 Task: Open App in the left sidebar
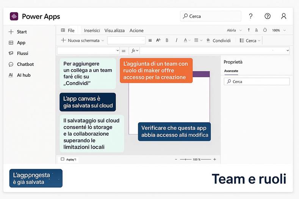tap(17, 43)
